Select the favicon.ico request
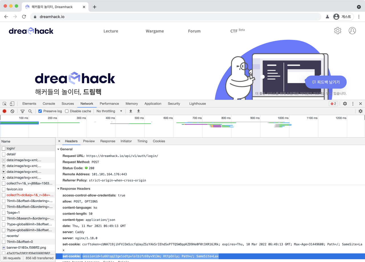 click(x=28, y=189)
